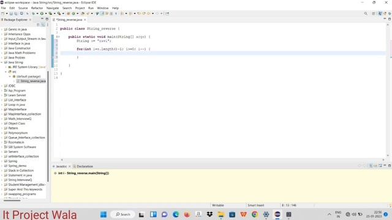
Task: Click the Open Perspective icon
Action: click(x=374, y=13)
